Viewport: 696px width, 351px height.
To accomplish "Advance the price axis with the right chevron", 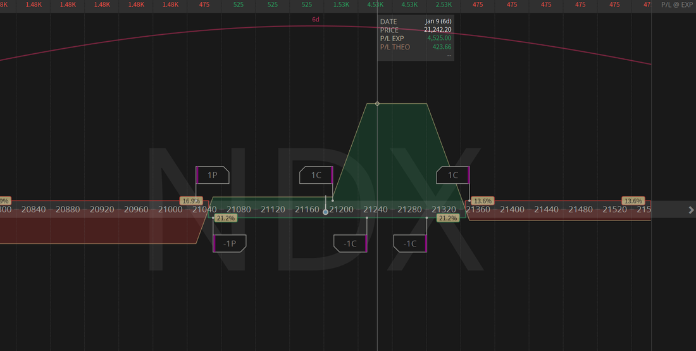I will point(691,210).
